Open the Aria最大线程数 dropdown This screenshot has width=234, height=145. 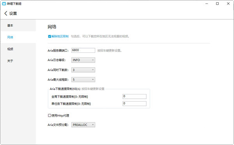(83, 80)
